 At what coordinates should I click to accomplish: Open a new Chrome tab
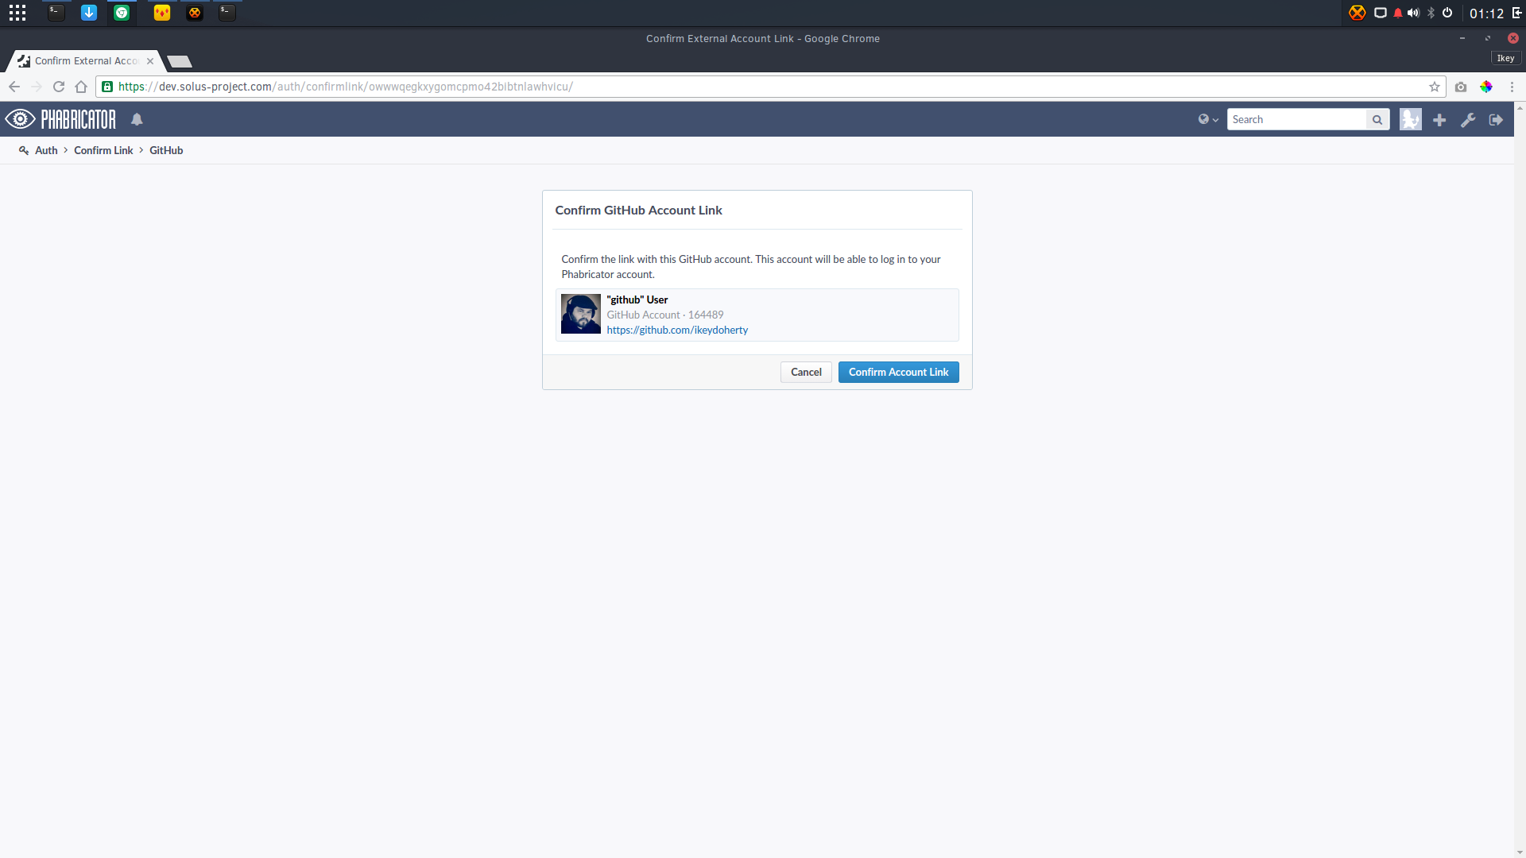tap(180, 61)
